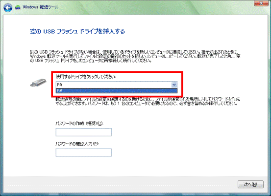This screenshot has width=271, height=196.
Task: Click the drive combo box showing F:¥
Action: [x=117, y=85]
